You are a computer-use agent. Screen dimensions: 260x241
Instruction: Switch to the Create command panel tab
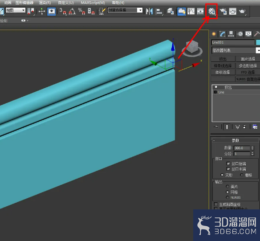[214, 34]
